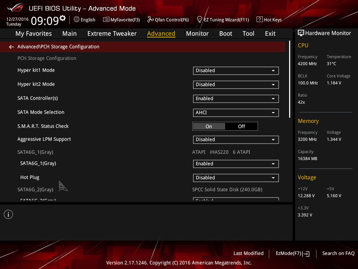Click the CPU frequency 4200 MHz value

point(307,64)
